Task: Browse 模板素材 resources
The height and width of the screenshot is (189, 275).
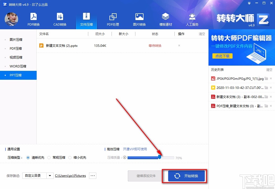Action: click(x=166, y=19)
